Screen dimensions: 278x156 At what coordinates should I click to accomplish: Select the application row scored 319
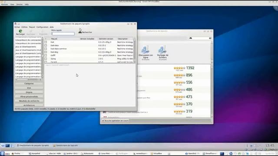point(156,112)
